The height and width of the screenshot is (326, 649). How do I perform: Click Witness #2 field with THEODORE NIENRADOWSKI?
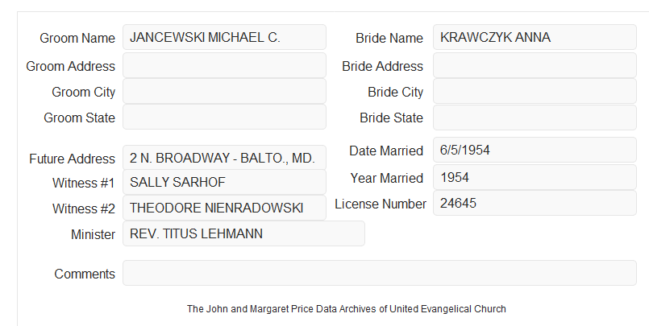click(x=224, y=208)
